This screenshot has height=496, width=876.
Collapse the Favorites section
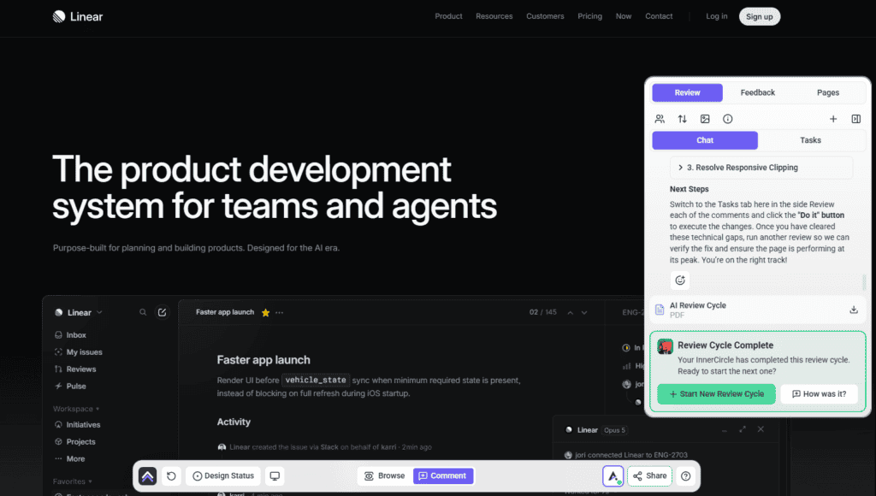72,481
